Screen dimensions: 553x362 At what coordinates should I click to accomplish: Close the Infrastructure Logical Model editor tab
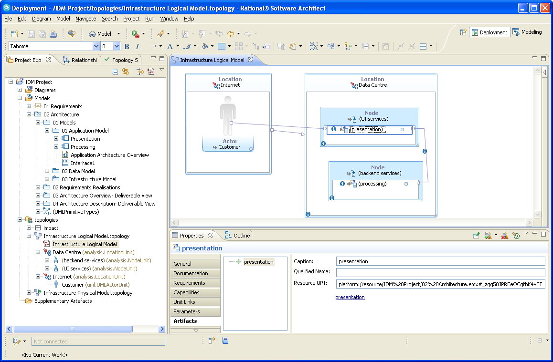(x=251, y=60)
